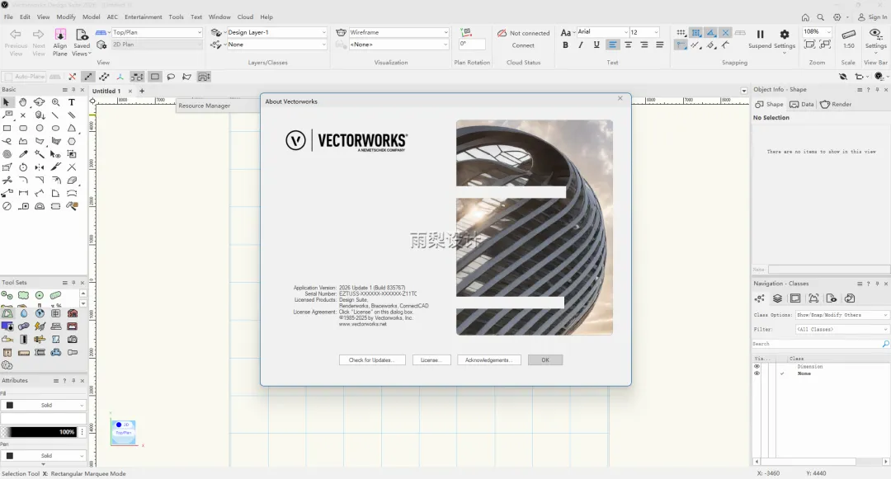Click the Acknowledgements button

(488, 359)
